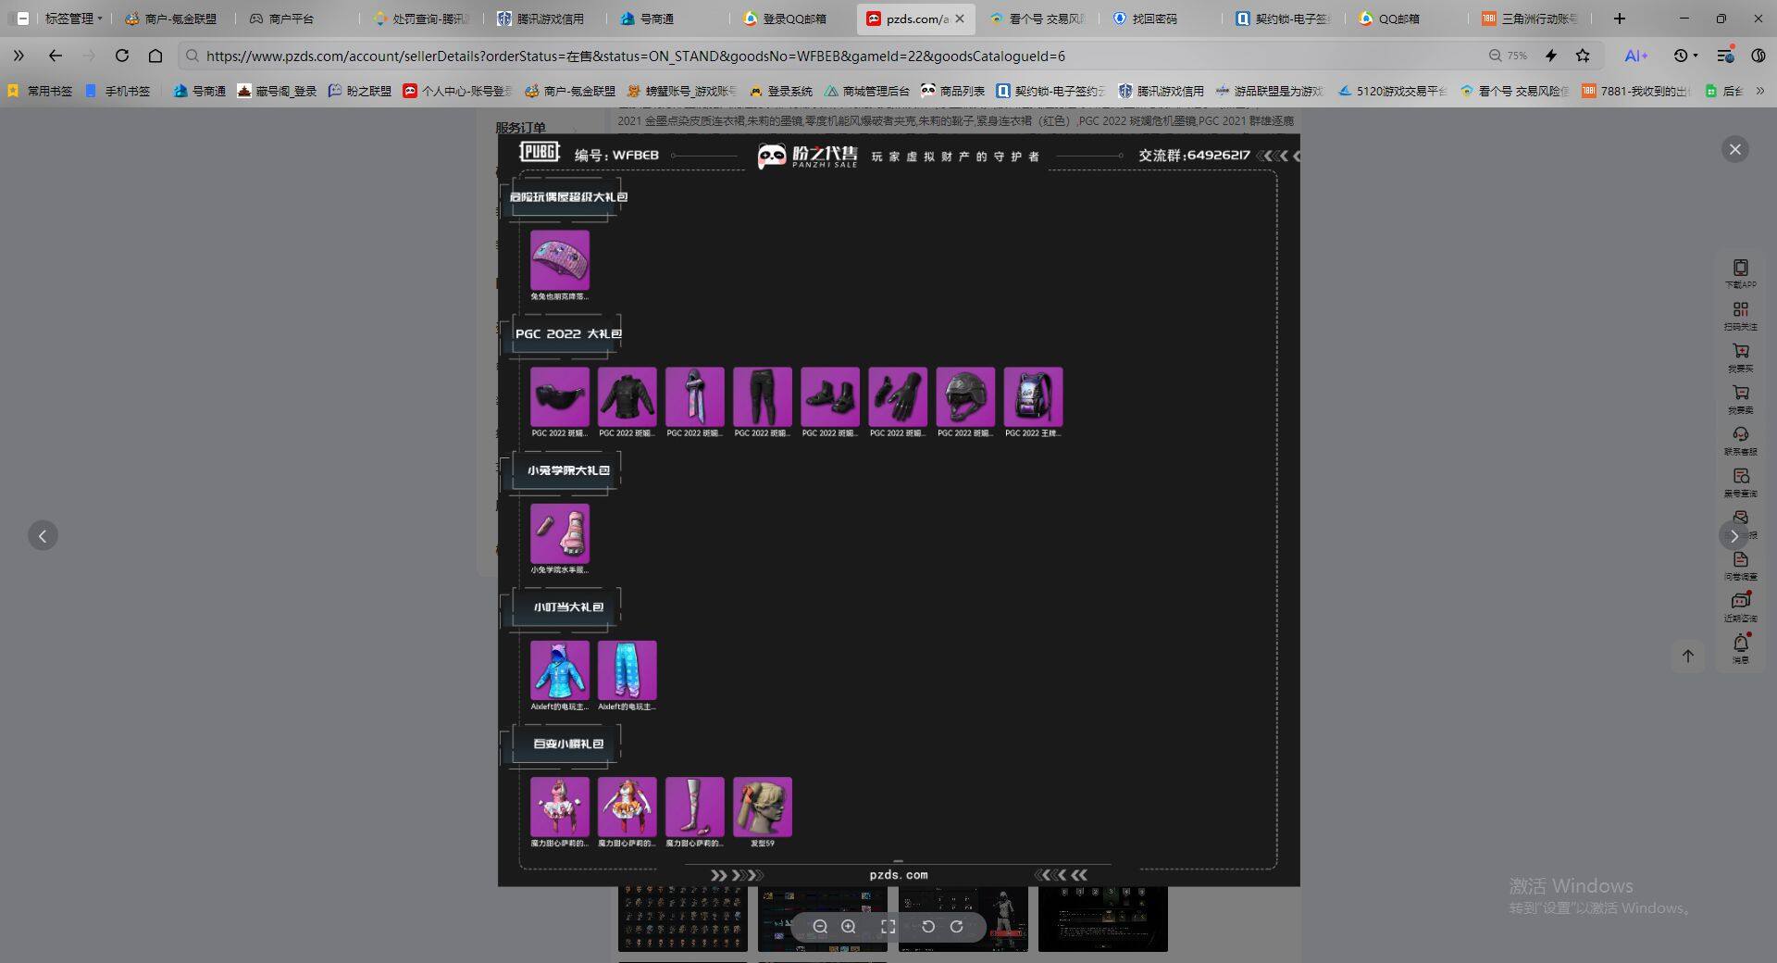Open the 手机书签 bookmarks folder

118,91
